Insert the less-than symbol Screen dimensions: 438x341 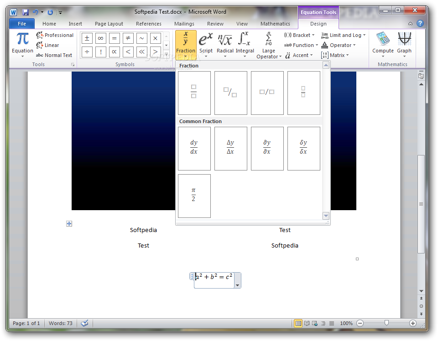128,52
